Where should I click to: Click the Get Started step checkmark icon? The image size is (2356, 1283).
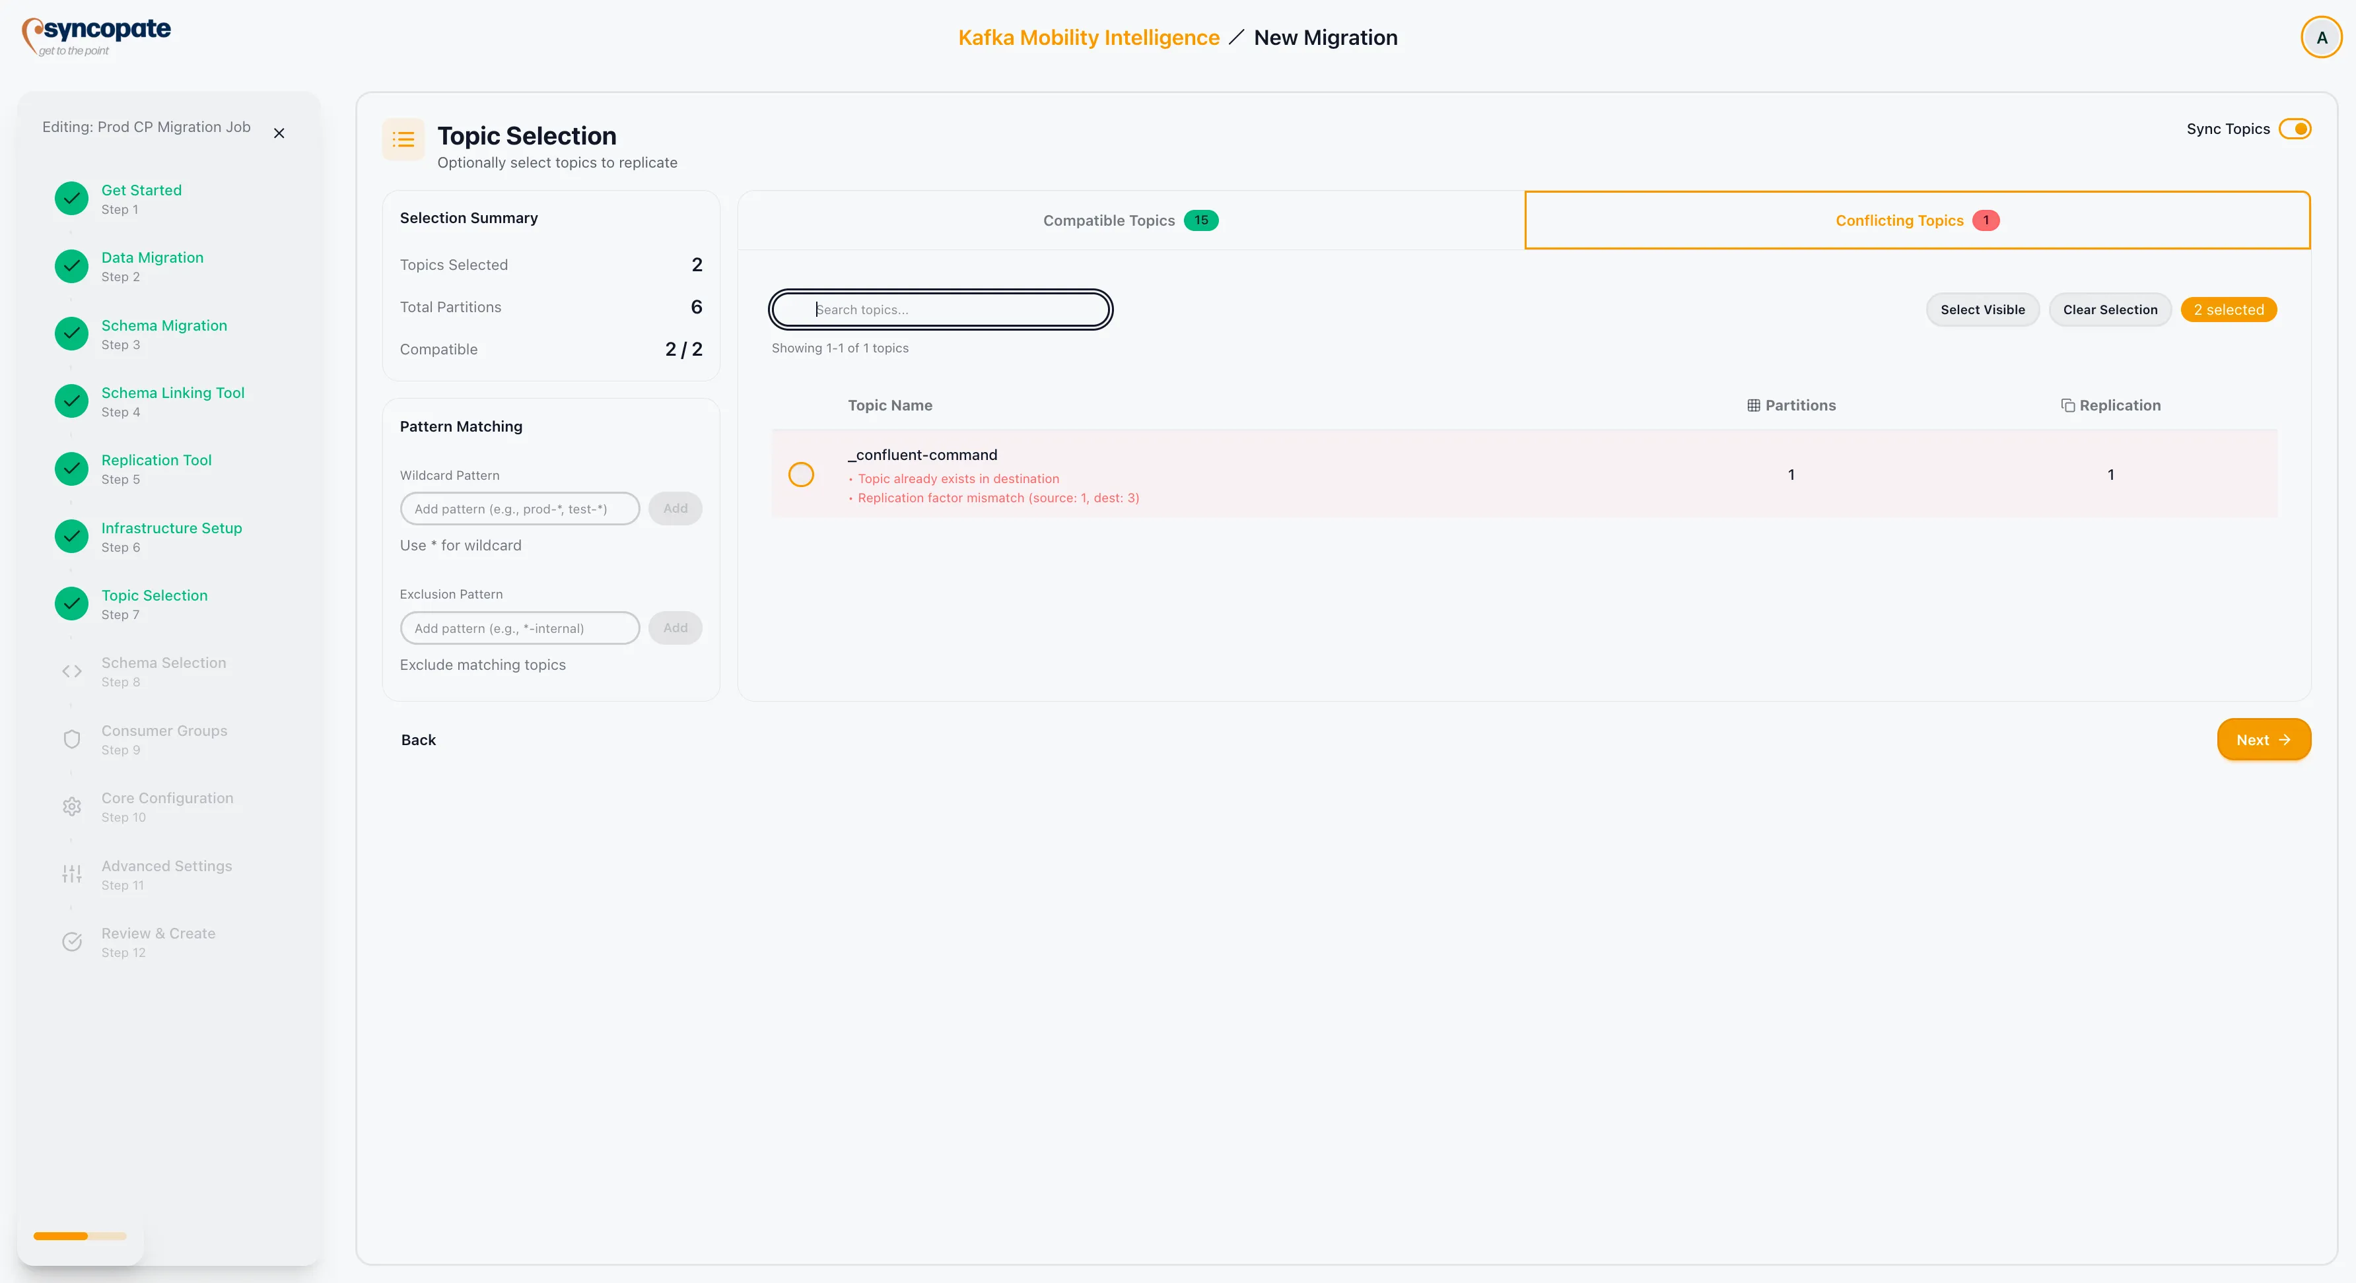click(71, 198)
